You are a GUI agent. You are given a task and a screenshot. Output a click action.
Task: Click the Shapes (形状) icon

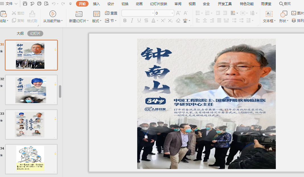(284, 14)
